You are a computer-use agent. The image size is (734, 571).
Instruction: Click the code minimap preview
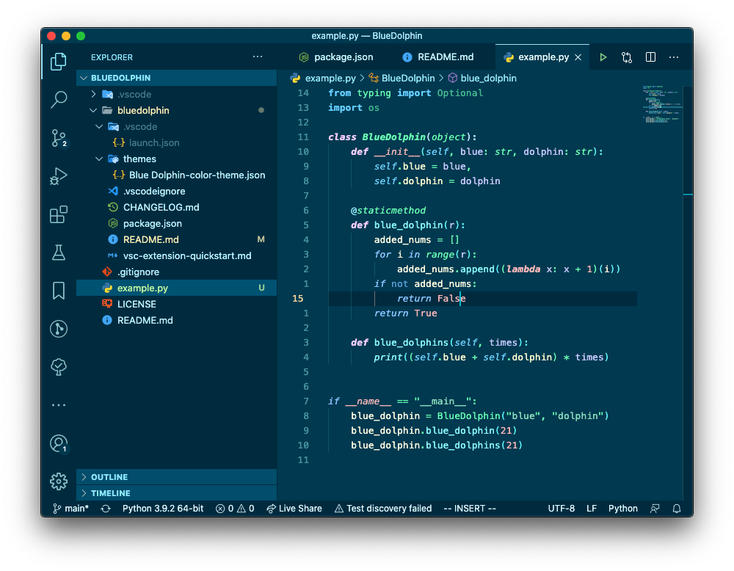(662, 104)
